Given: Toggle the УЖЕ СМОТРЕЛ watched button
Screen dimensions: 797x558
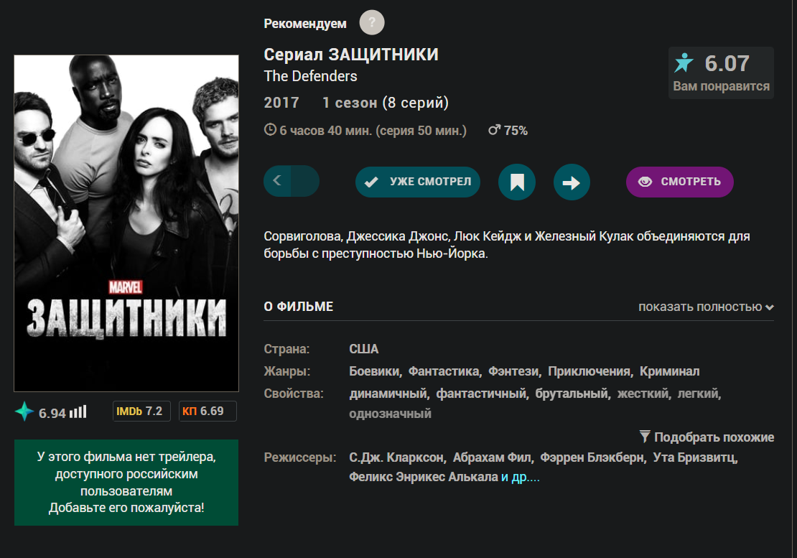Looking at the screenshot, I should (x=418, y=182).
